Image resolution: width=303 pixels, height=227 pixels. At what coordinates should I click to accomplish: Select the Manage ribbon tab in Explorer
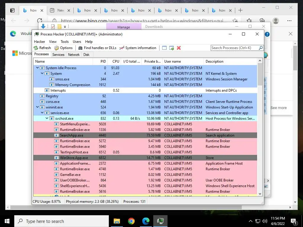click(124, 27)
